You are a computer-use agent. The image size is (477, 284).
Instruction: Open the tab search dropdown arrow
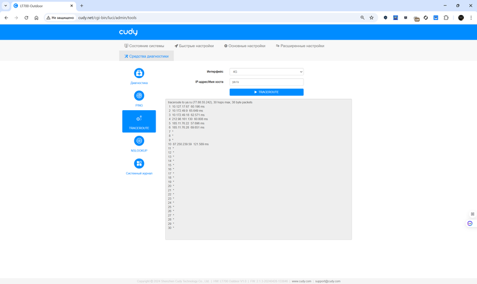click(5, 6)
